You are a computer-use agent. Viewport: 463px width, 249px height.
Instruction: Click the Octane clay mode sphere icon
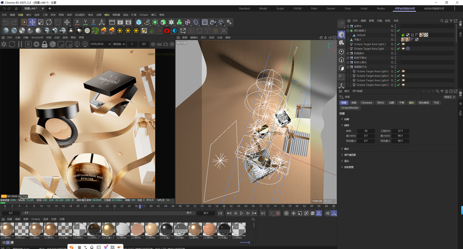click(53, 44)
